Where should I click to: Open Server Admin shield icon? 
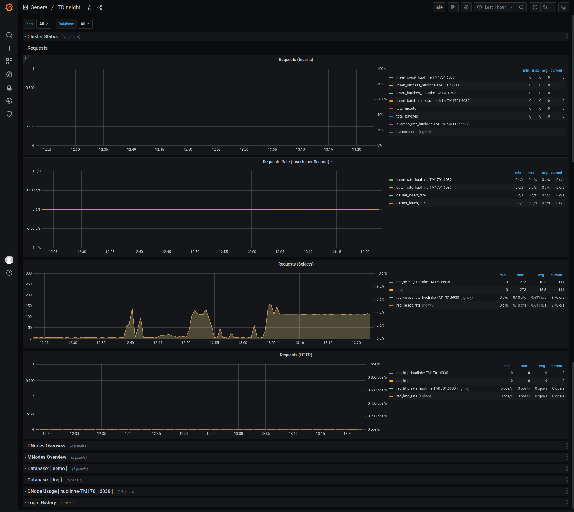tap(9, 114)
